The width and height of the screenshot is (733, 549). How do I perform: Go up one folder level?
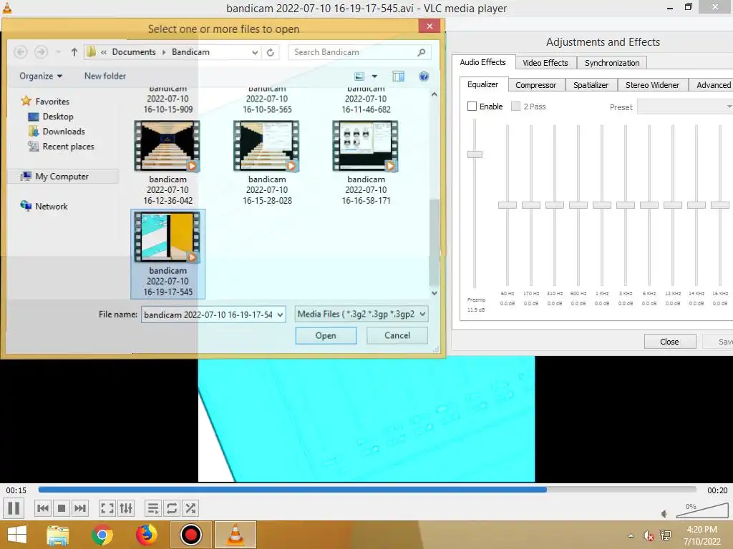pos(74,51)
